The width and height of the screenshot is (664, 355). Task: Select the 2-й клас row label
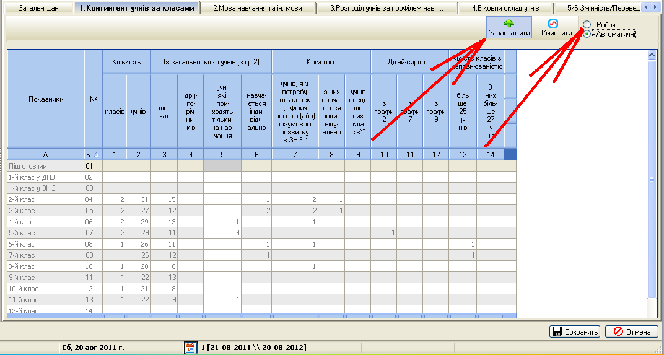coord(46,199)
